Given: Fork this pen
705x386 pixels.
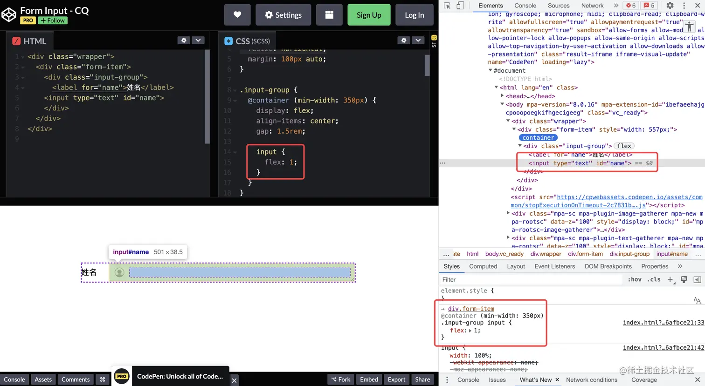Looking at the screenshot, I should [340, 379].
